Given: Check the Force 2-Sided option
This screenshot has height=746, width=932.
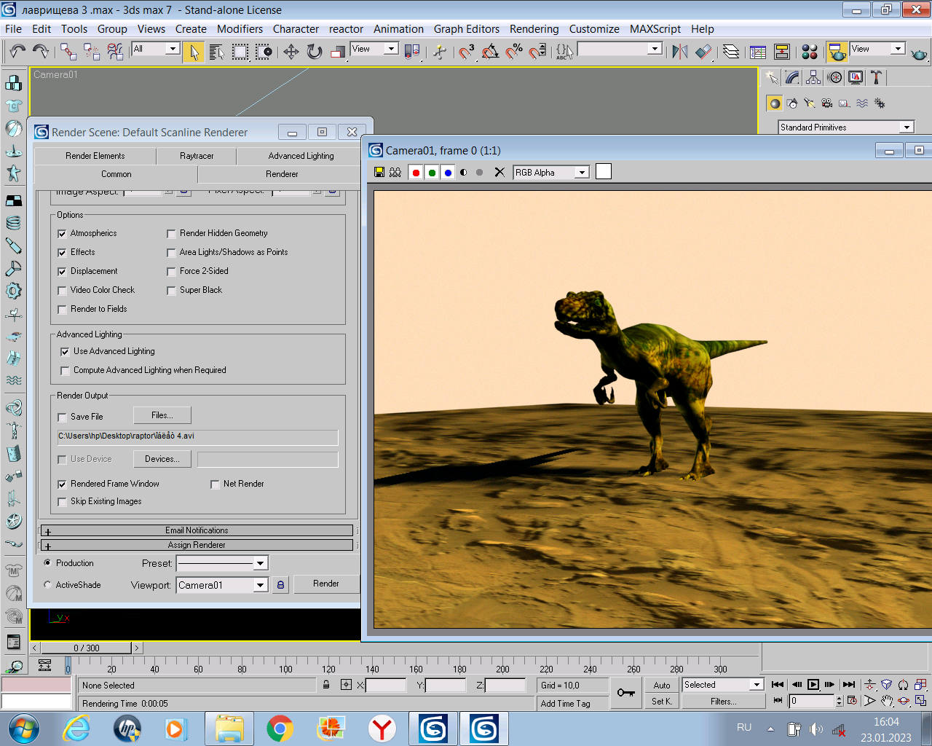Looking at the screenshot, I should [x=171, y=272].
